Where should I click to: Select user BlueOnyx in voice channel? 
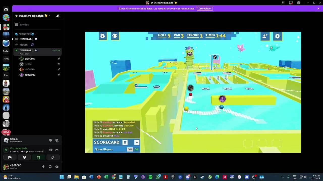[40, 59]
